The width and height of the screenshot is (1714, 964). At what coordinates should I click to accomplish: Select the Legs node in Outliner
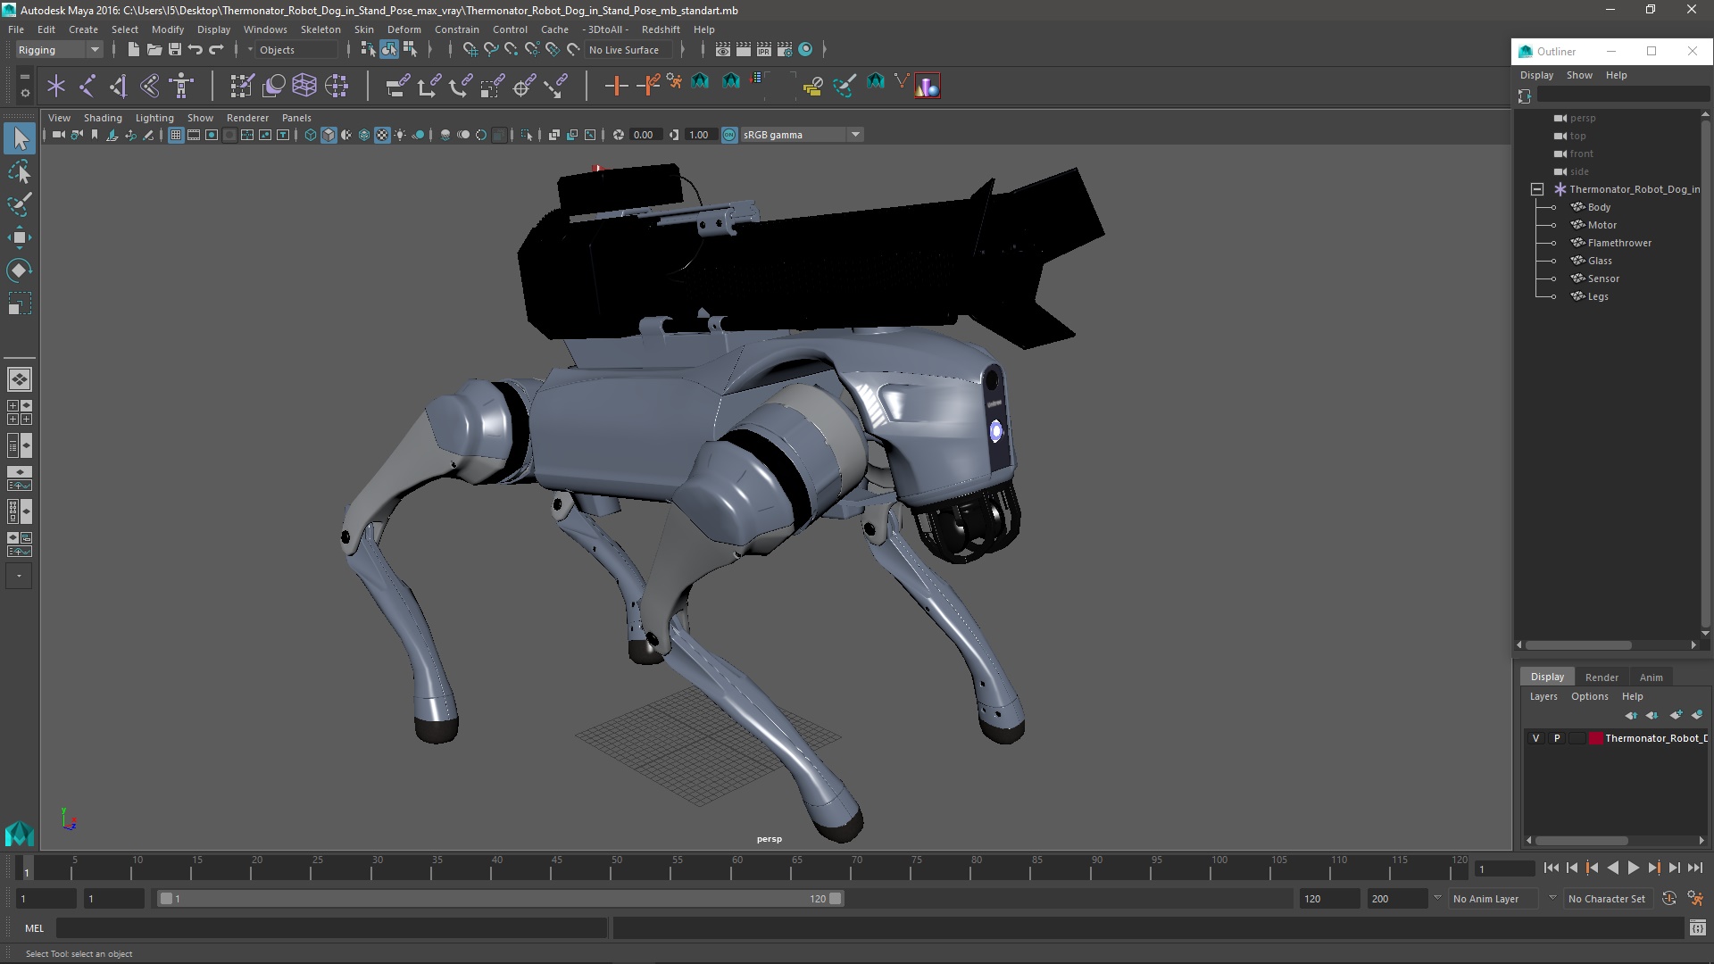tap(1597, 296)
